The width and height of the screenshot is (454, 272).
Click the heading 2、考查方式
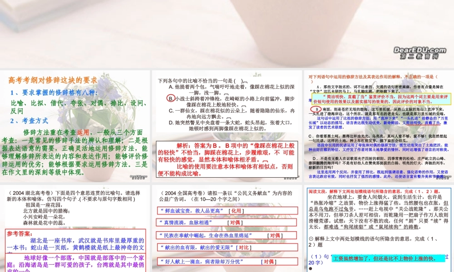tap(29, 121)
